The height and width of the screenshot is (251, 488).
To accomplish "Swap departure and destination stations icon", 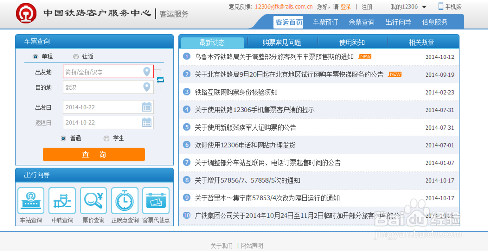I will (160, 80).
